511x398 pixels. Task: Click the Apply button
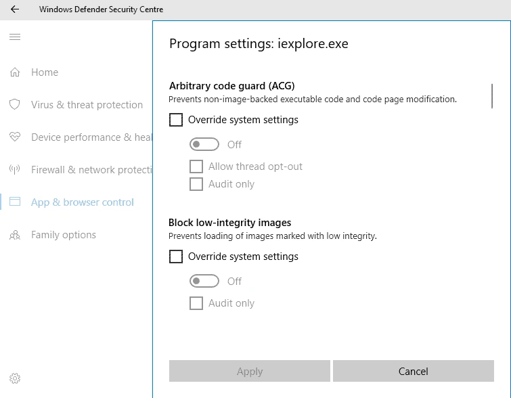(x=250, y=371)
